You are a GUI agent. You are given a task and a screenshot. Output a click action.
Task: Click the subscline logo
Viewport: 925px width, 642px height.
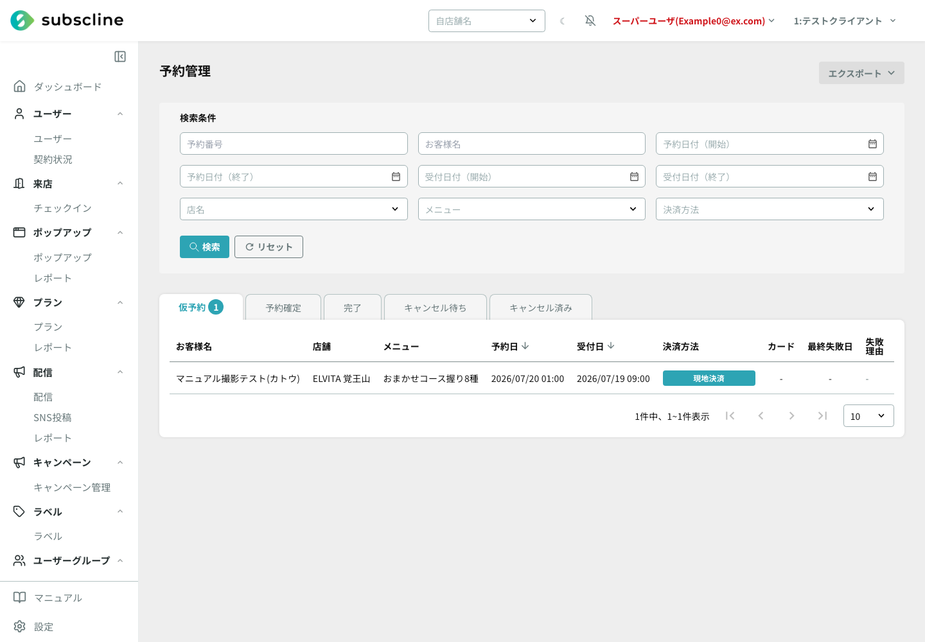(x=67, y=21)
